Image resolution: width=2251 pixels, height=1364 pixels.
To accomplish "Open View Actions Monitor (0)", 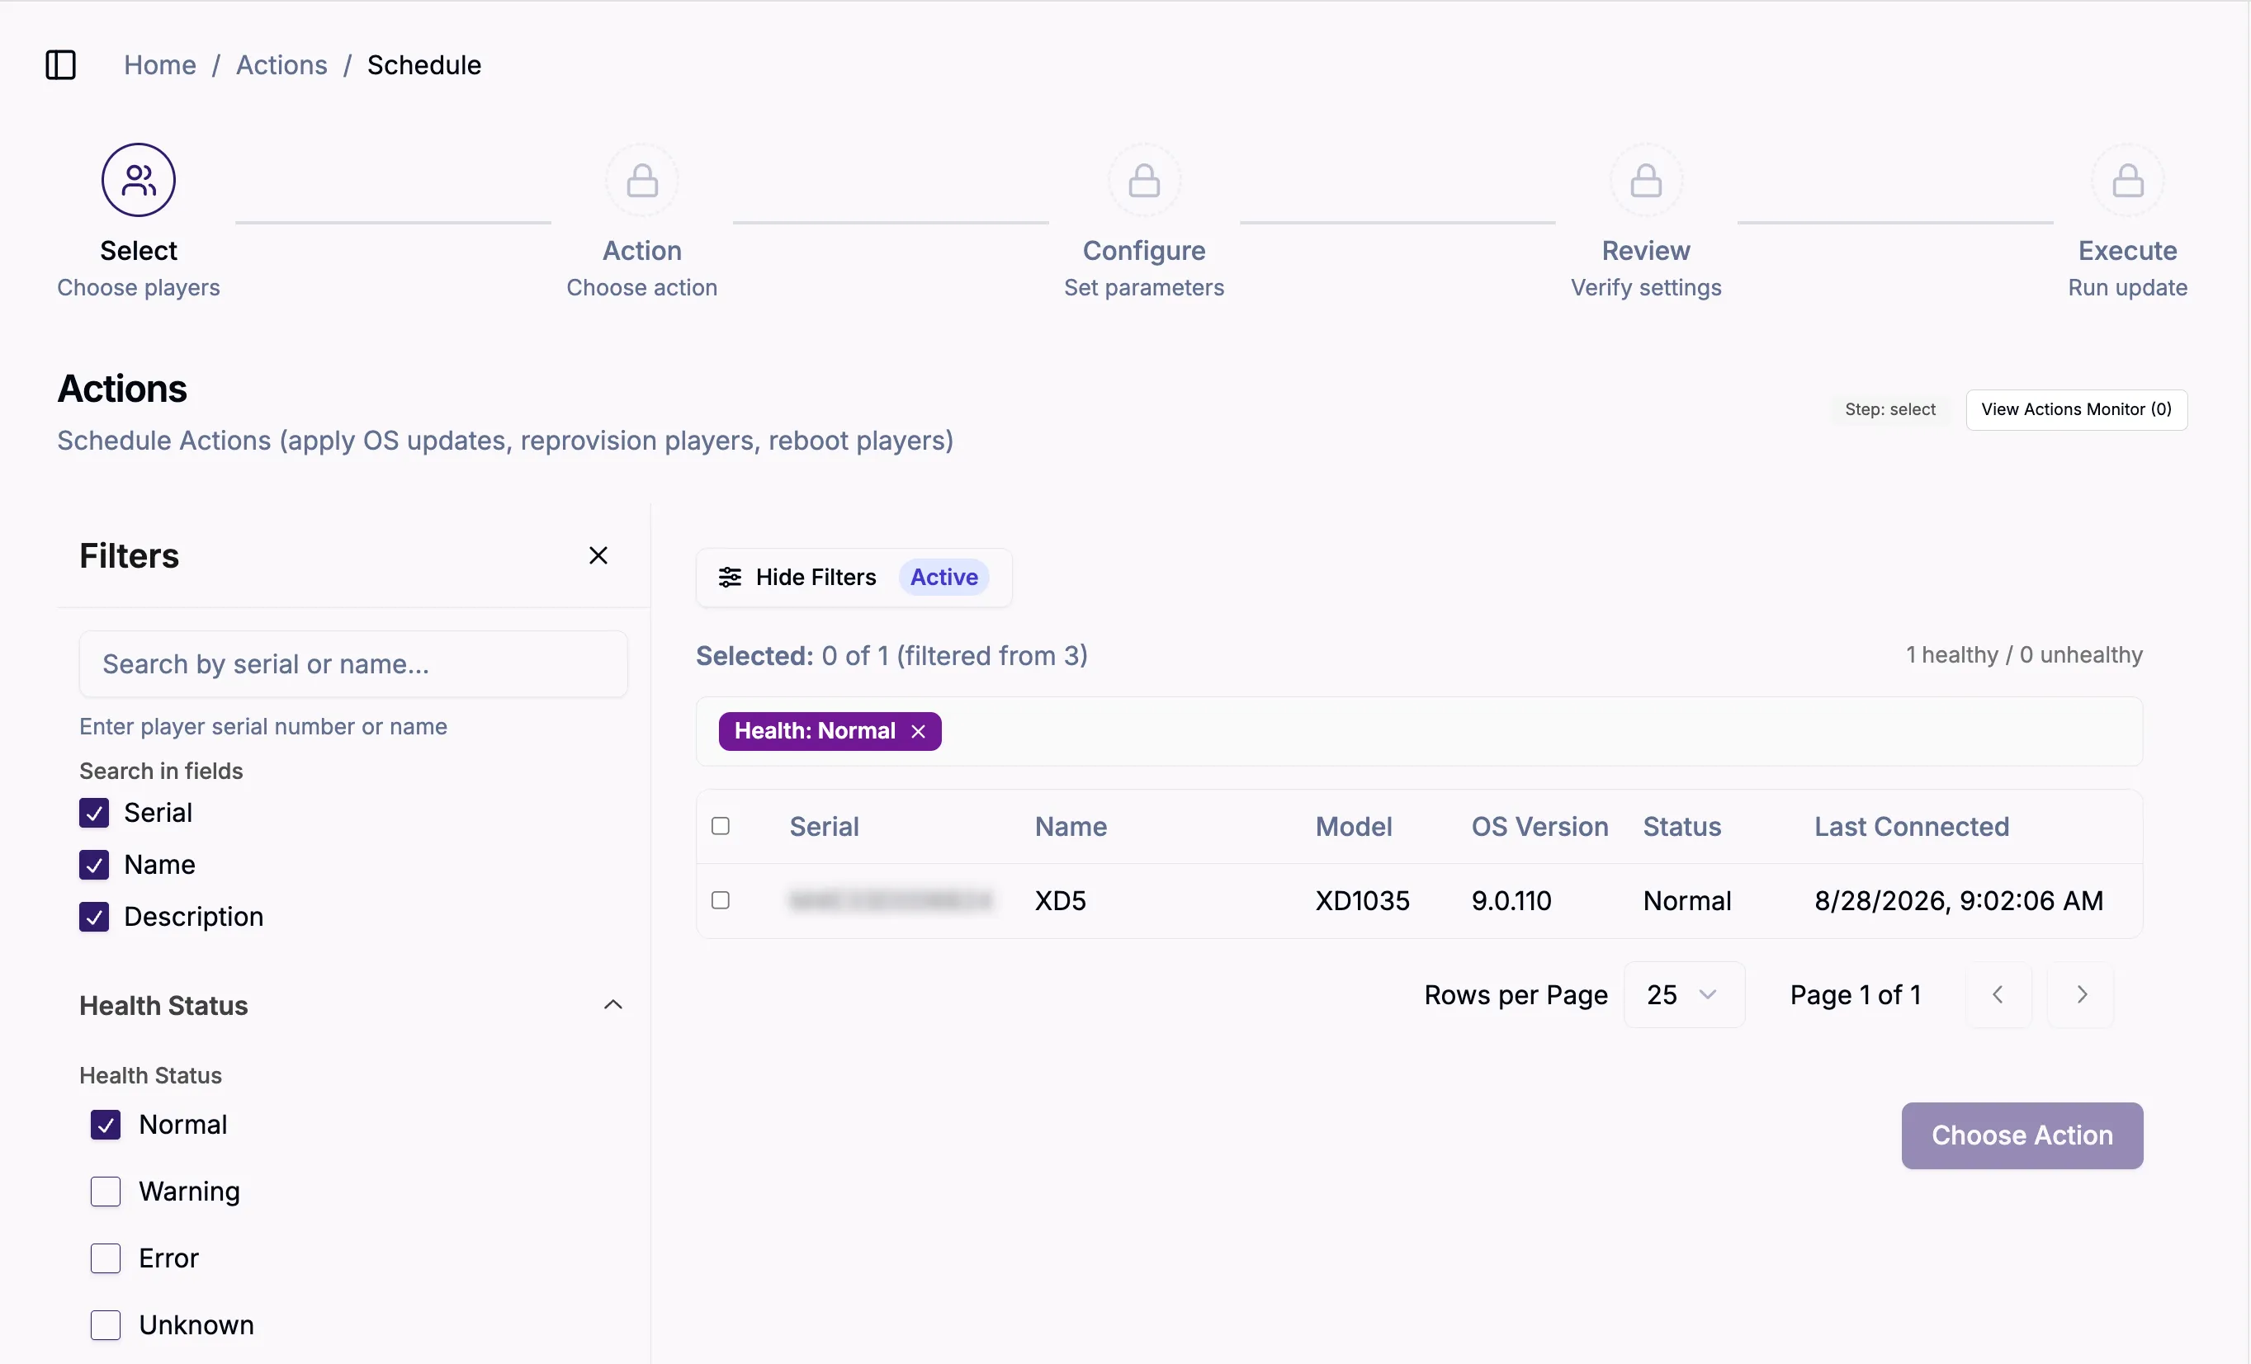I will pos(2076,409).
